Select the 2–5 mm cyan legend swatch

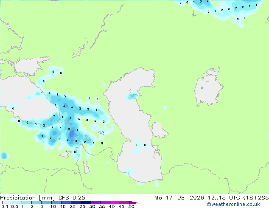(x=36, y=202)
